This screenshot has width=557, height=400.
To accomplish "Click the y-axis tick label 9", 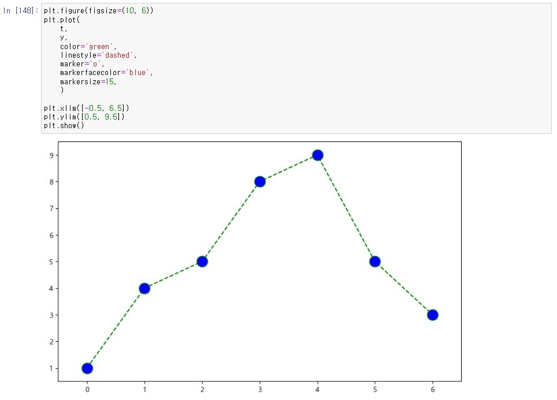I will (x=52, y=155).
